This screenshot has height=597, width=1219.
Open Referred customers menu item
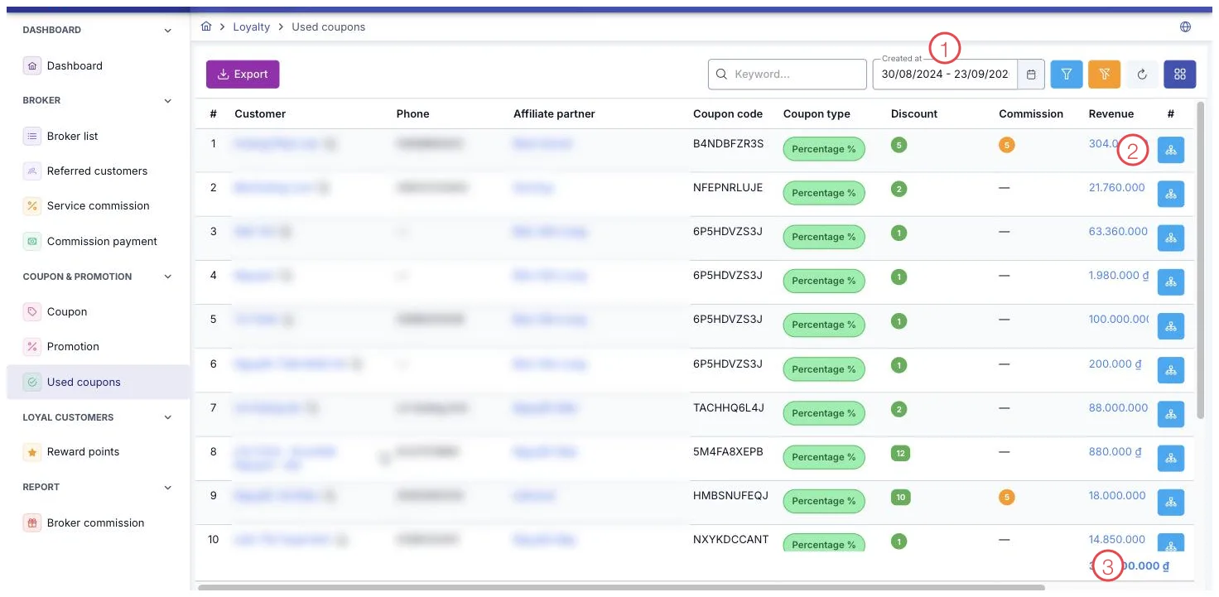(97, 171)
